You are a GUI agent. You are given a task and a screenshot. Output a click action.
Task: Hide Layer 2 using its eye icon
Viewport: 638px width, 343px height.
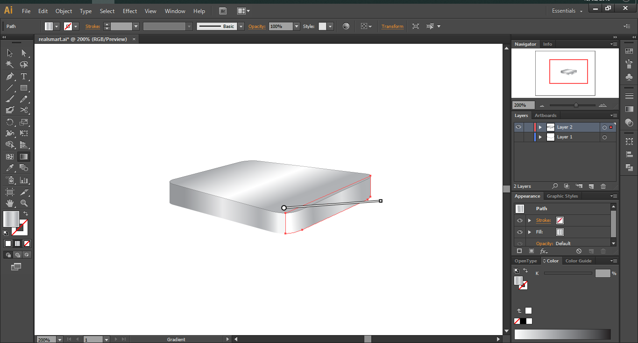pos(518,127)
